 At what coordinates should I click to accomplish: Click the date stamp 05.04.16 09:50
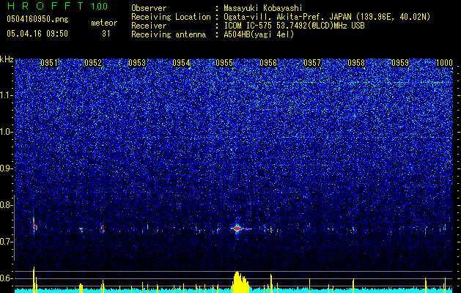click(37, 34)
